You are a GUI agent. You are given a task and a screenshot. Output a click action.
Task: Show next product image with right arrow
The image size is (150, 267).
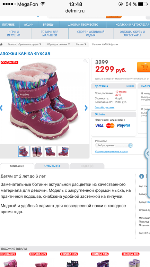click(x=86, y=108)
